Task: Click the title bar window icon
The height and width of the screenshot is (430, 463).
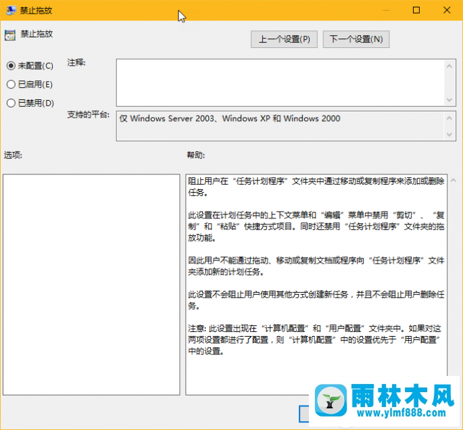Action: click(x=11, y=10)
